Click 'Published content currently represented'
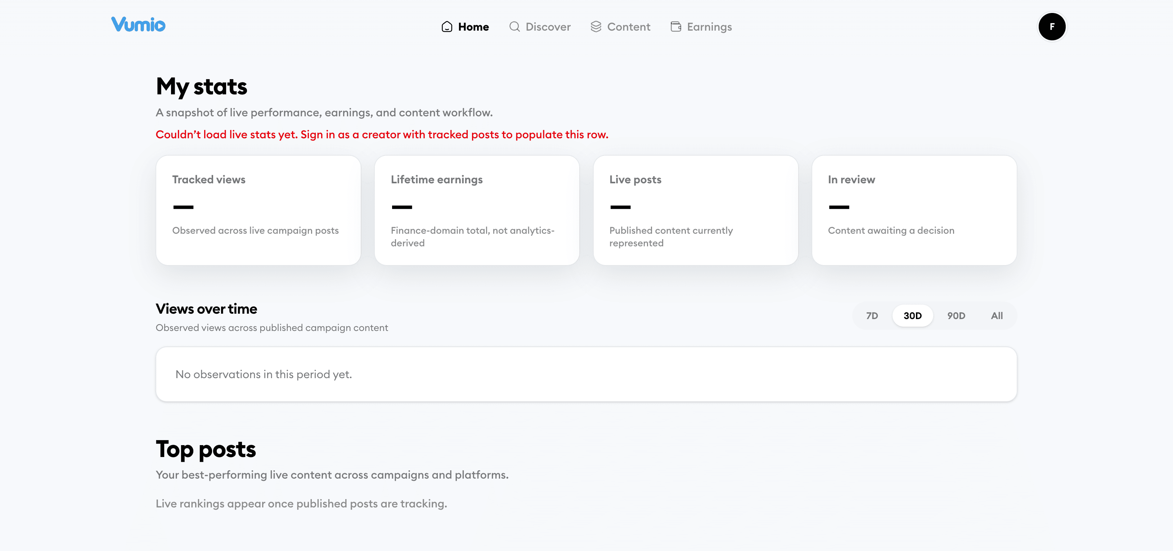Screen dimensions: 1173x551 click(671, 237)
